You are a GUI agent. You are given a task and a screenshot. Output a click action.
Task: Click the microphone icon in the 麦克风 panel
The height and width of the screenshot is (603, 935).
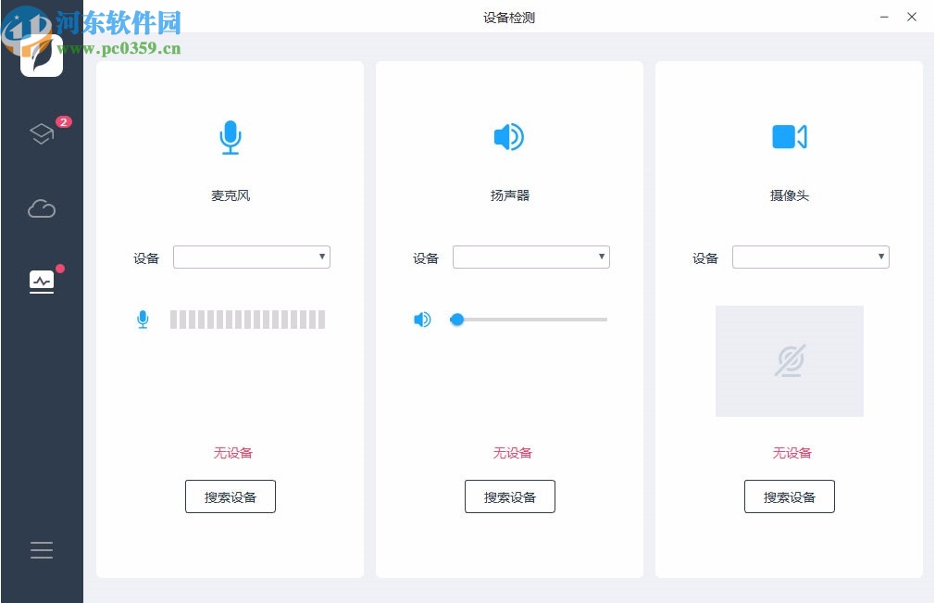click(230, 136)
